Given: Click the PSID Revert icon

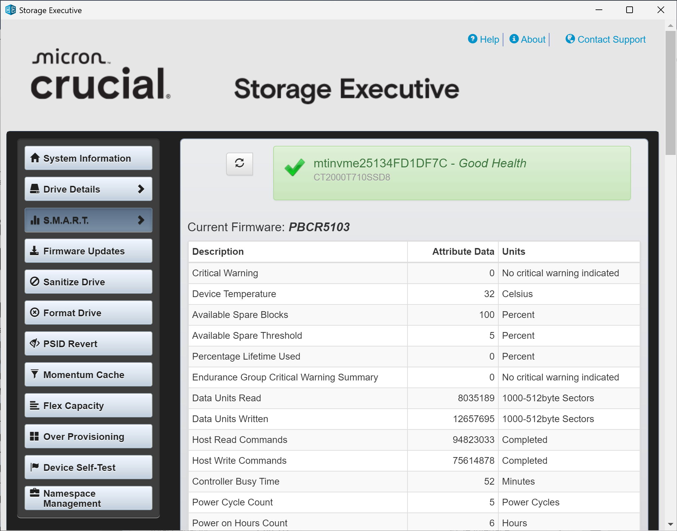Looking at the screenshot, I should click(x=35, y=343).
